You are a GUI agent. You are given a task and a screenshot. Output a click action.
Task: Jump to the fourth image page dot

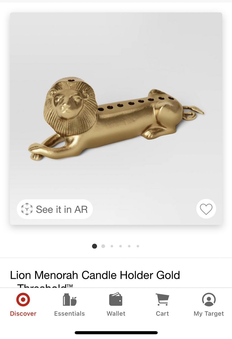pyautogui.click(x=121, y=246)
